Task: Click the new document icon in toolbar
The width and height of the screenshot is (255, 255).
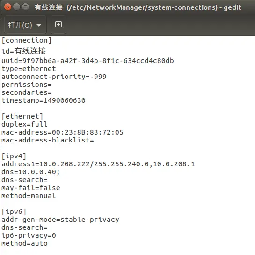Action: [x=58, y=25]
